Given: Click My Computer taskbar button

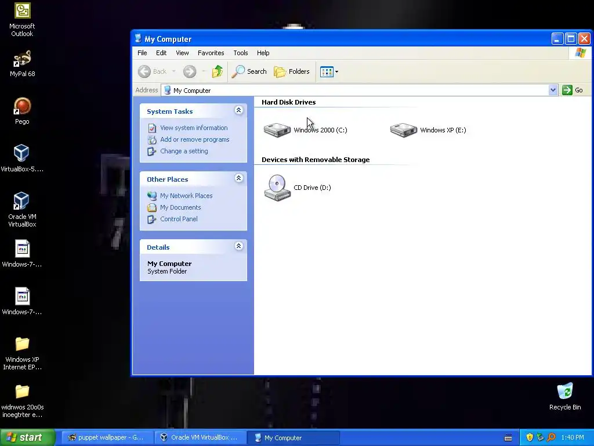Looking at the screenshot, I should [x=293, y=437].
